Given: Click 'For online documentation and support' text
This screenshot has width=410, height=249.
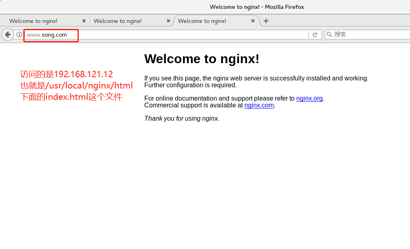Looking at the screenshot, I should point(219,98).
